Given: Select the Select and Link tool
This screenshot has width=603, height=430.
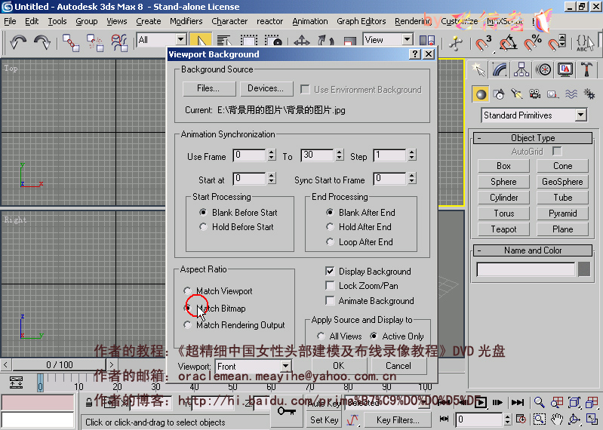Looking at the screenshot, I should click(x=71, y=42).
